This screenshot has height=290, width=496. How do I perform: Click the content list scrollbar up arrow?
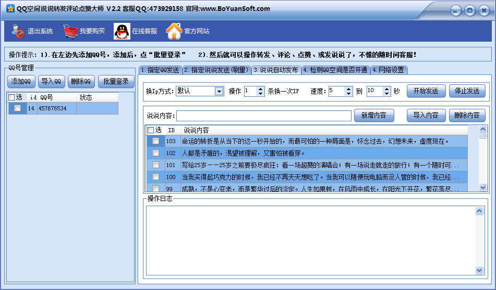(x=483, y=129)
